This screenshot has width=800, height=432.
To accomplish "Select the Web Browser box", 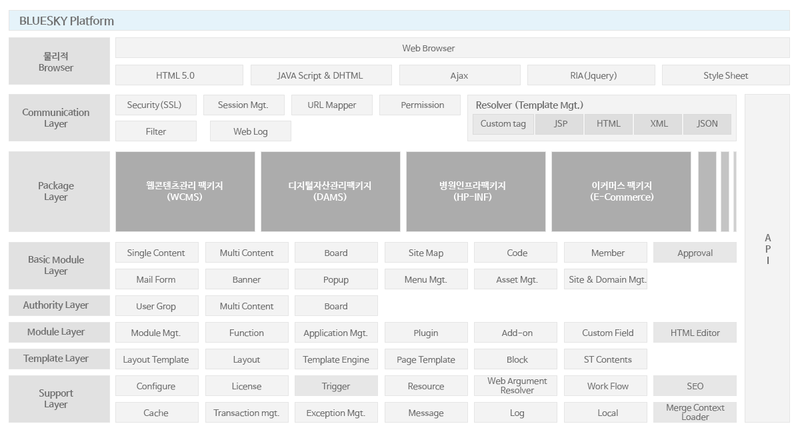I will tap(452, 48).
